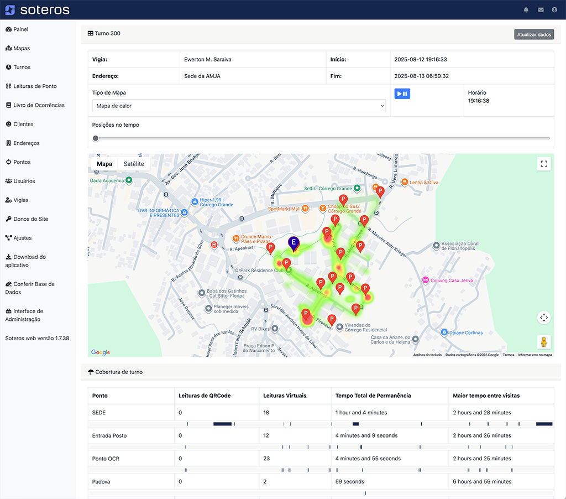
Task: Go to Leituras de Ponto page
Action: pos(35,86)
